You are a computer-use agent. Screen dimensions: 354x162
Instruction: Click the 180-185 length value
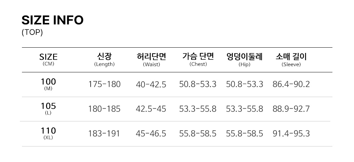tap(104, 109)
